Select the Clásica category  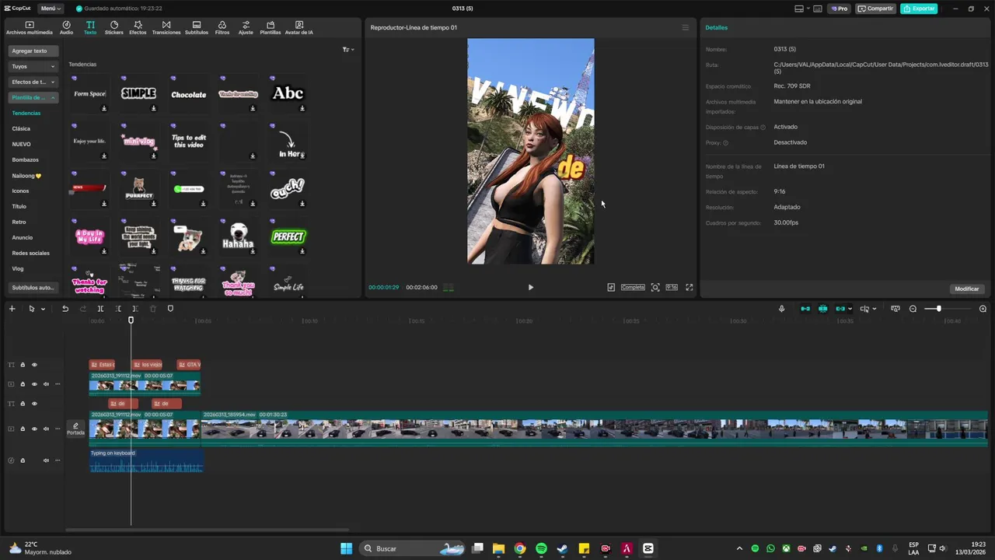coord(21,129)
